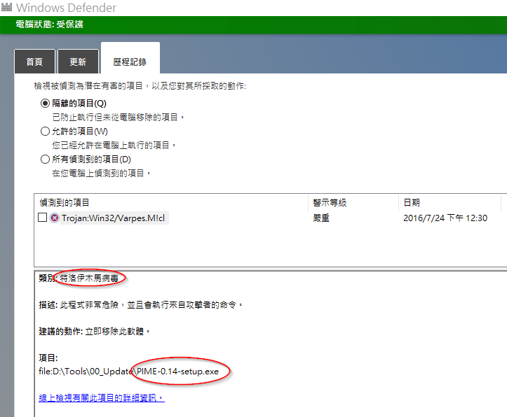Sort by the 偵測到的項目 column header
Viewport: 507px width, 417px height.
[x=65, y=202]
